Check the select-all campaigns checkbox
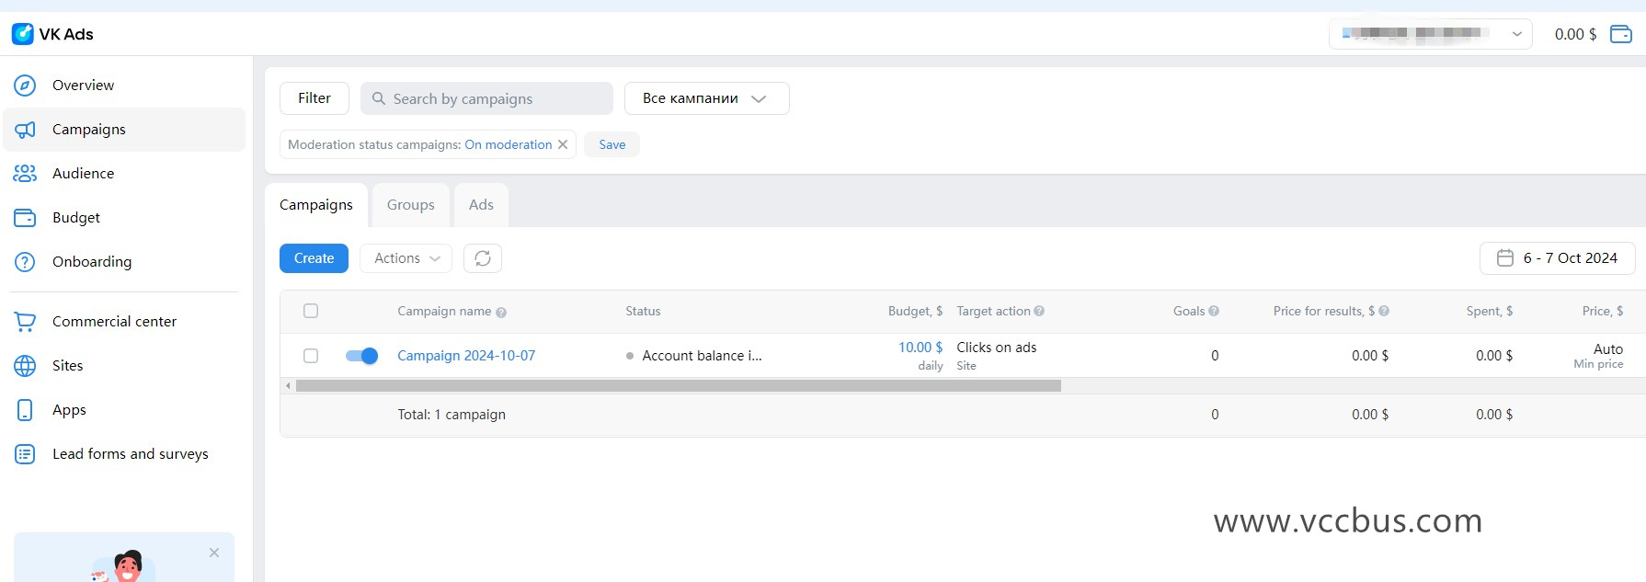Viewport: 1646px width, 582px height. [x=311, y=311]
